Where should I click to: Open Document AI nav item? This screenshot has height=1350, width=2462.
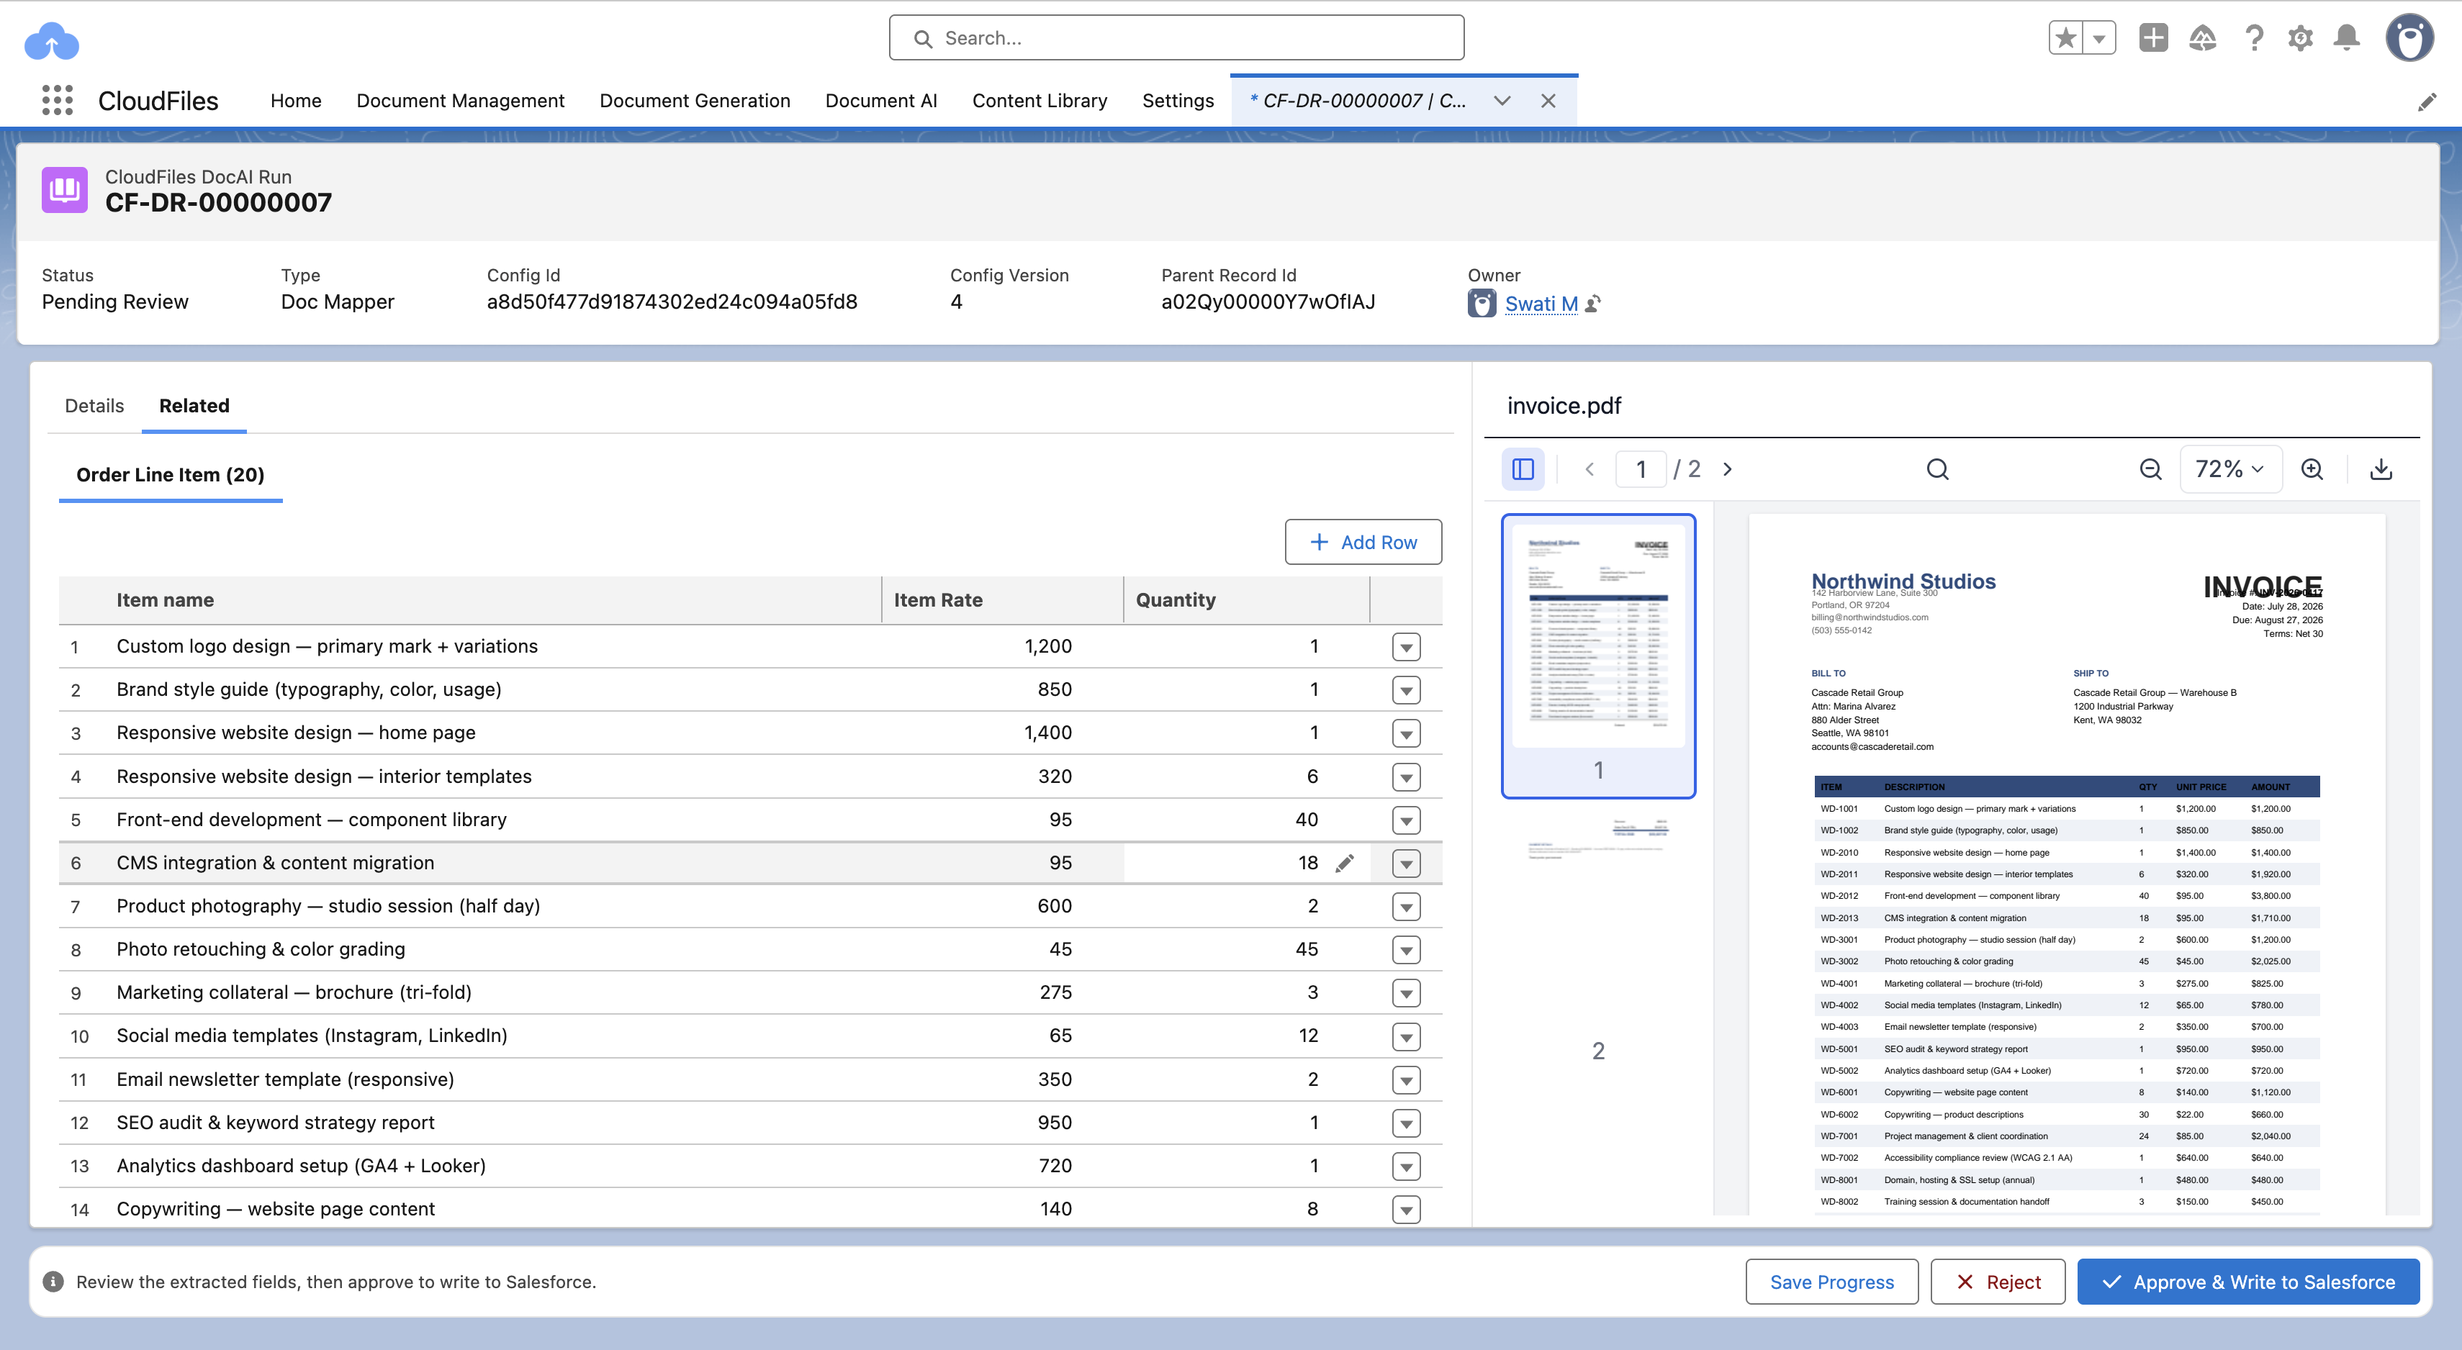[880, 100]
